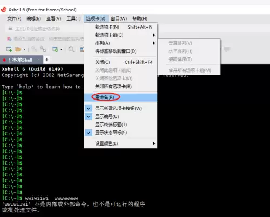Toggle 显示编号(U) checkmark
The height and width of the screenshot is (217, 270).
coord(89,116)
